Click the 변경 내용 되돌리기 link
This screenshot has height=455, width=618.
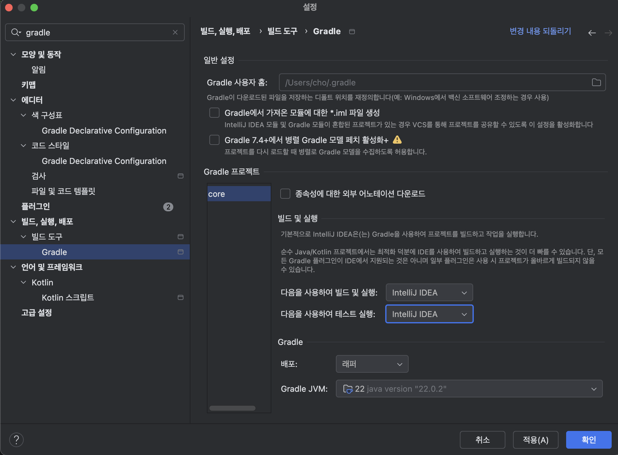tap(540, 31)
